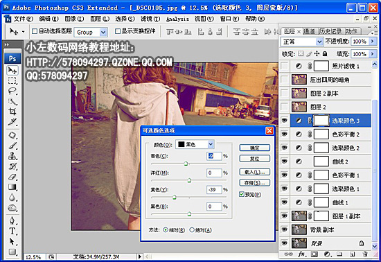Expand the toolbox double-arrow
Image resolution: width=381 pixels, height=262 pixels.
click(x=7, y=44)
